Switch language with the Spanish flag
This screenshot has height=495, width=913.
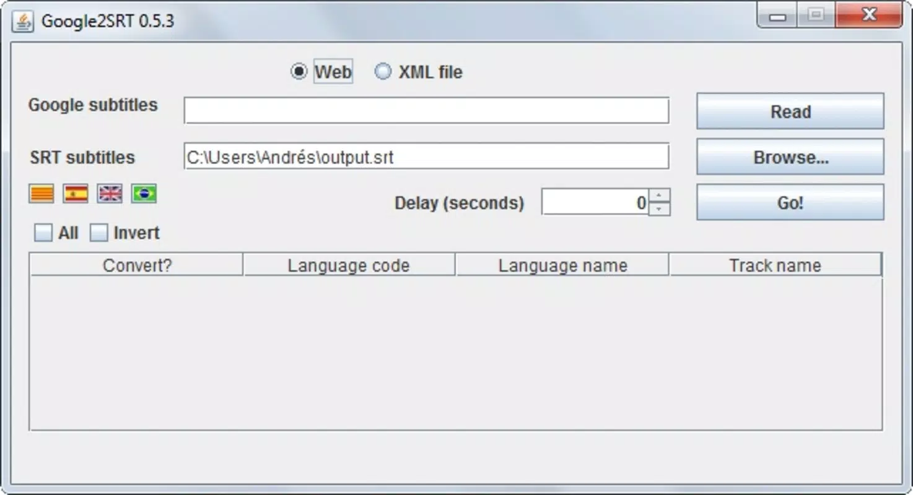76,194
